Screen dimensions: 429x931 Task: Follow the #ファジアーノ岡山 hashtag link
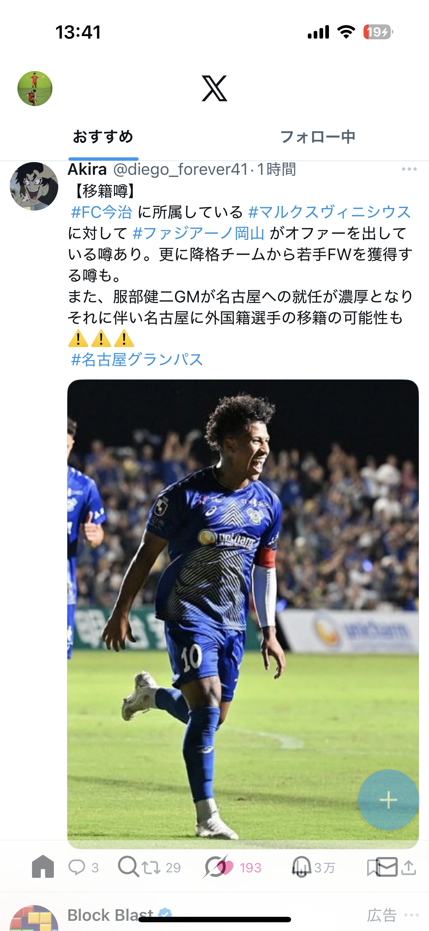click(x=198, y=233)
